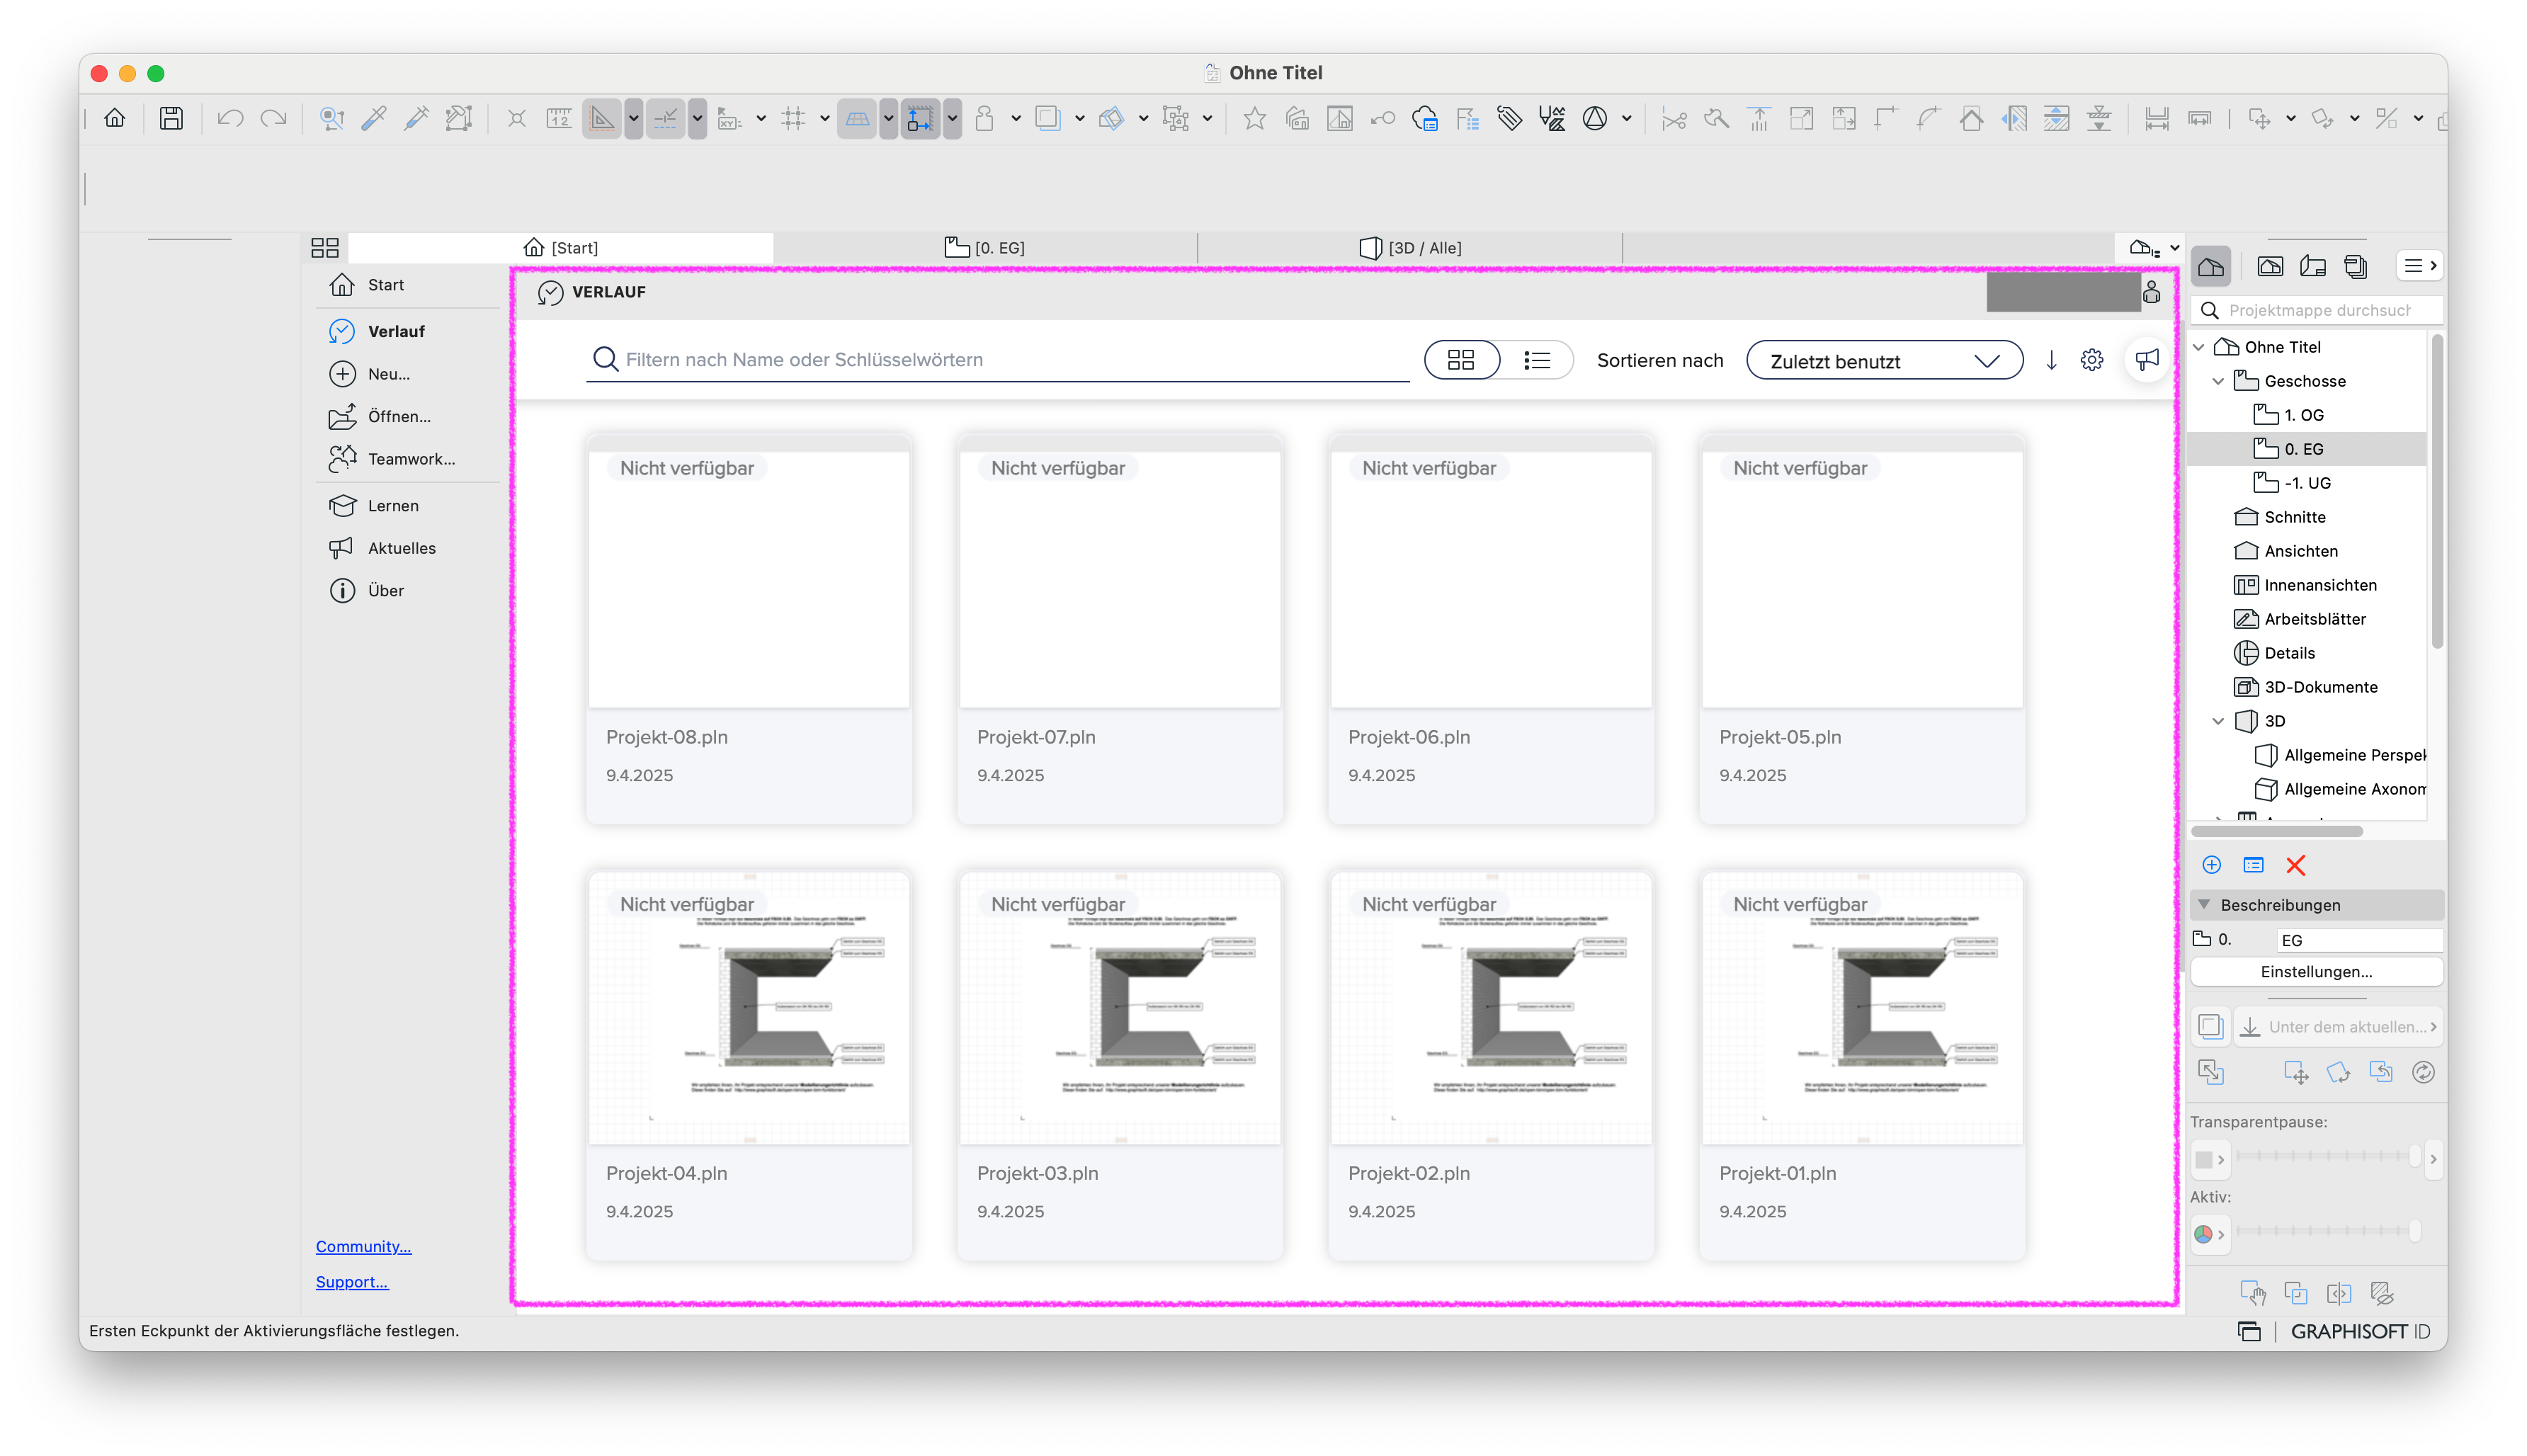
Task: Click the red X delete icon
Action: click(2295, 865)
